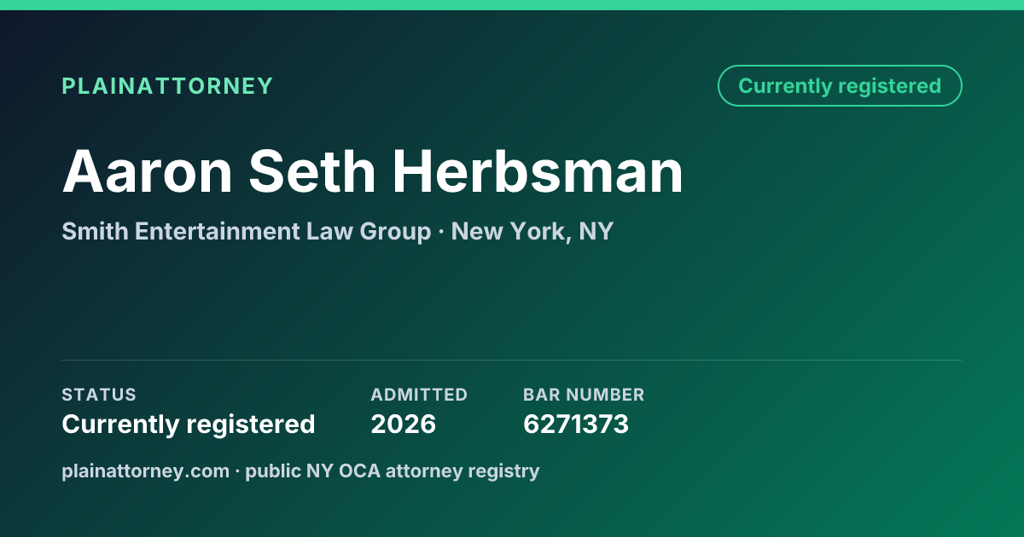Select the surname Herbsman in heading

point(538,171)
